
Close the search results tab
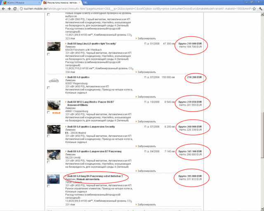80,3
